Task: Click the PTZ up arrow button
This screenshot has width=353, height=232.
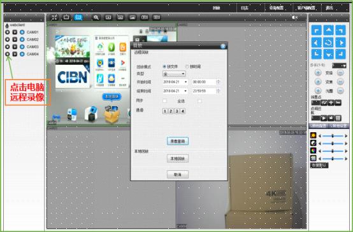Action: pos(328,31)
